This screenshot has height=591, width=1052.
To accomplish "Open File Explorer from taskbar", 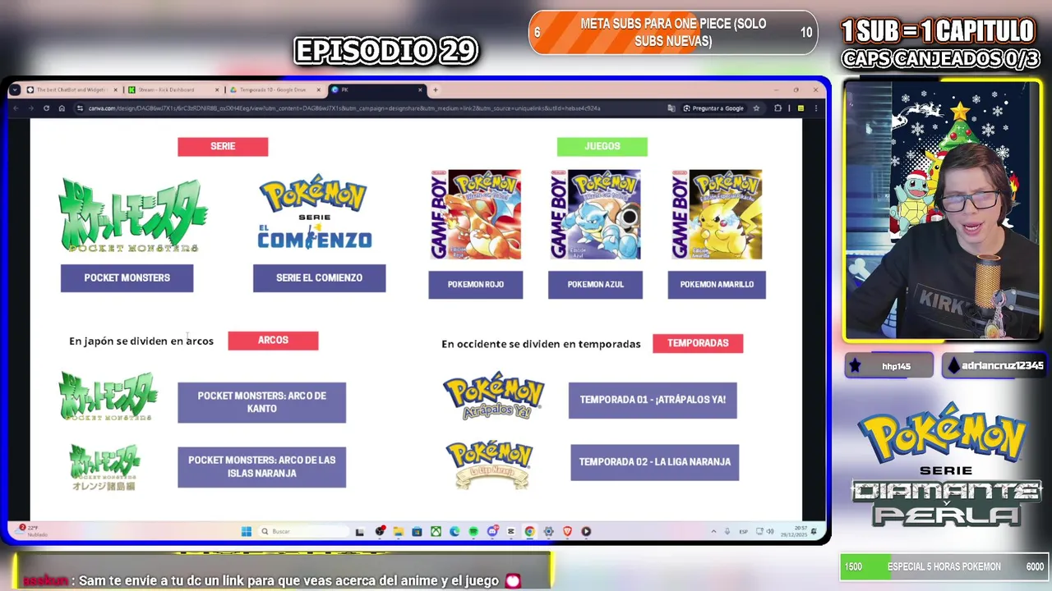I will 398,531.
